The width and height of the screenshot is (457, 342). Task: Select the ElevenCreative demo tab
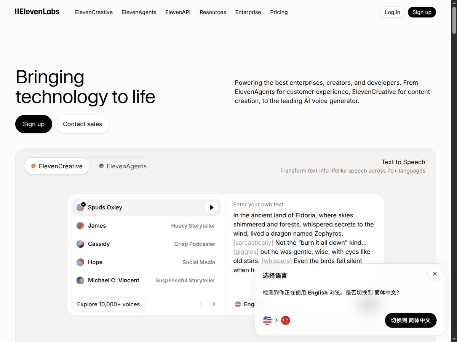coord(57,166)
